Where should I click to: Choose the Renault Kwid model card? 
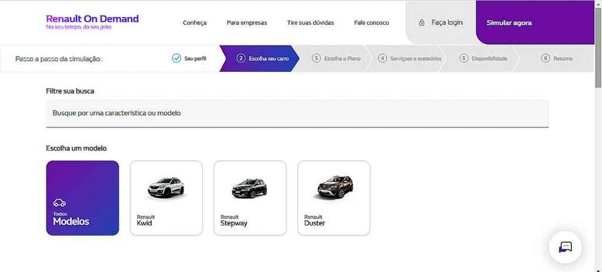[x=166, y=198]
